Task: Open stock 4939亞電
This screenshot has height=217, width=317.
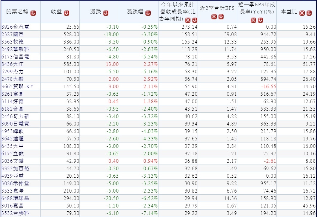Action: click(13, 176)
